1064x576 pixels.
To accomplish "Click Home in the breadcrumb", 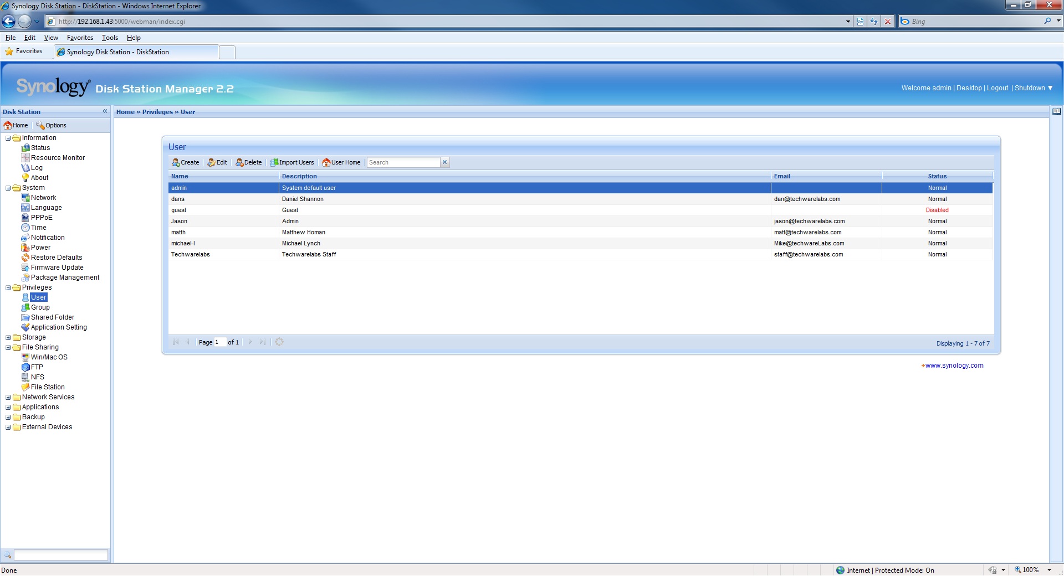I will [125, 112].
